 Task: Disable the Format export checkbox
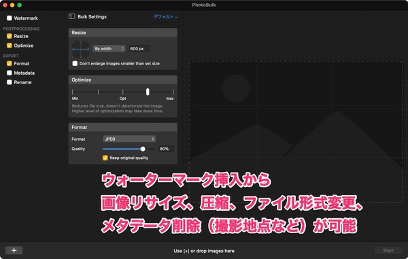[x=10, y=63]
